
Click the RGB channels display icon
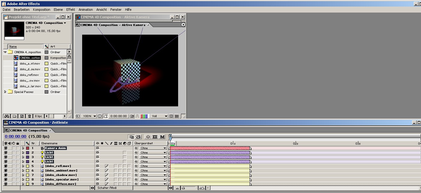(x=145, y=116)
